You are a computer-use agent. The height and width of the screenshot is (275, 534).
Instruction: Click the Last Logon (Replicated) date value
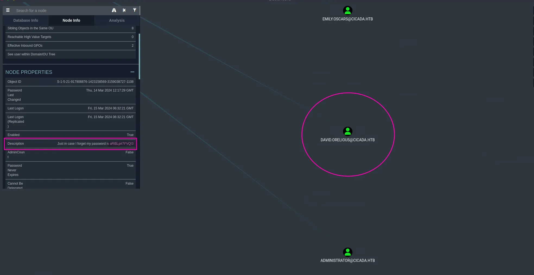(111, 117)
